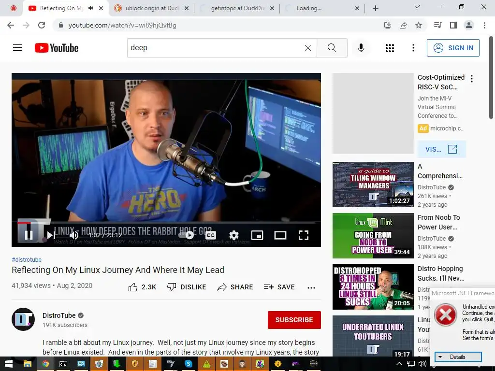Open the YouTube hamburger guide menu
Screen dimensions: 495x371
pyautogui.click(x=17, y=48)
